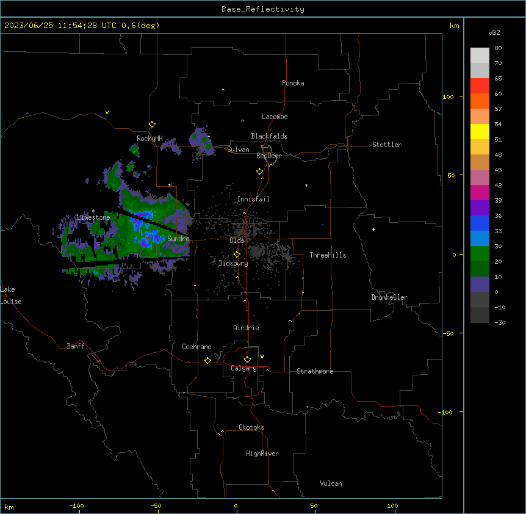
Task: Click the Base_Reflectivity title text
Action: tap(263, 9)
